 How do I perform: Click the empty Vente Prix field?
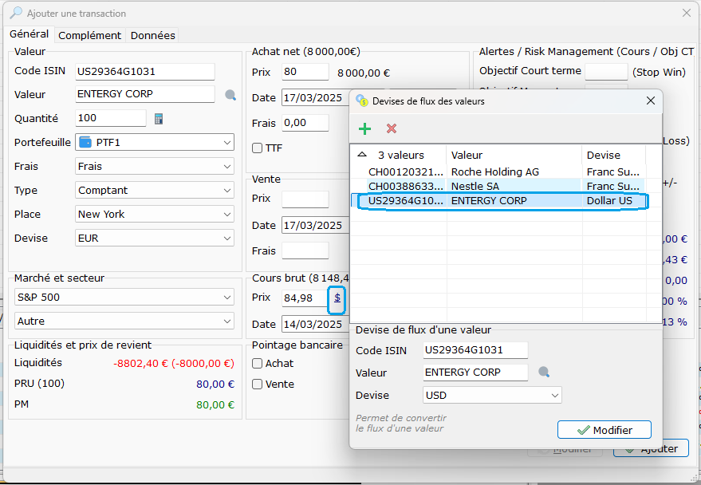point(305,199)
